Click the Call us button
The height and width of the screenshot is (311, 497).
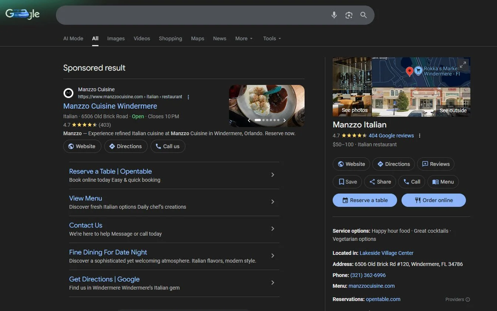(168, 146)
